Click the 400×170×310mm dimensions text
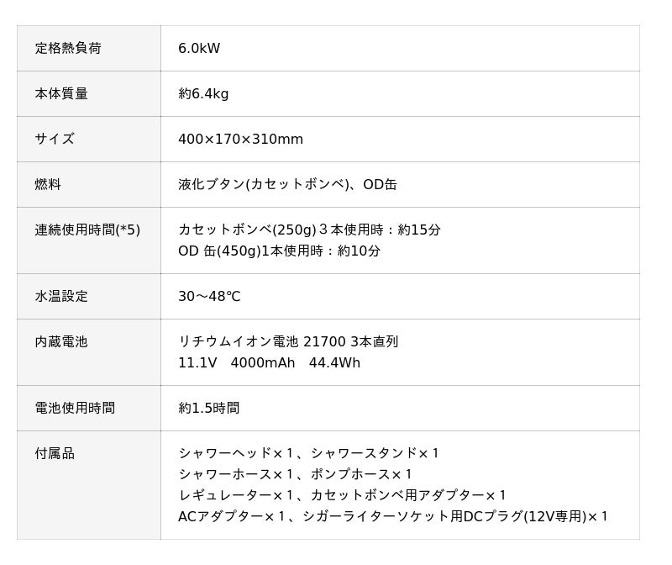Image resolution: width=672 pixels, height=565 pixels. [x=240, y=140]
